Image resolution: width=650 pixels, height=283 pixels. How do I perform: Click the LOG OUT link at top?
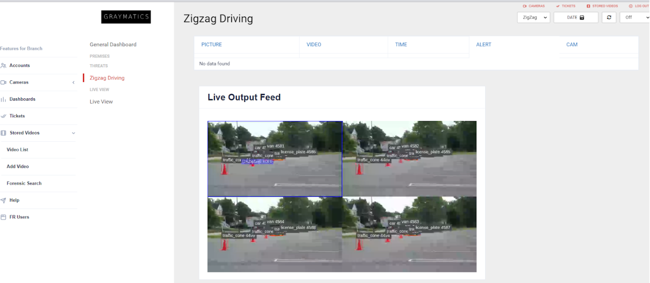tap(639, 6)
